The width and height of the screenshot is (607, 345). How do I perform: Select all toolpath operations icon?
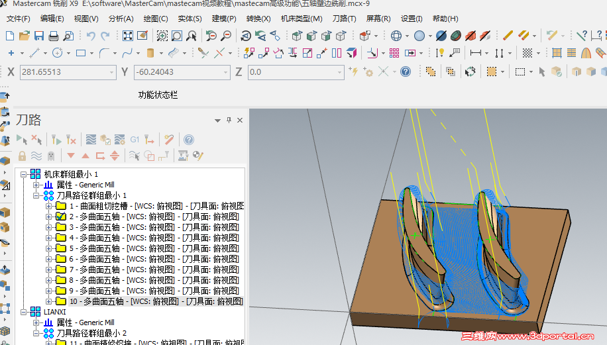[22, 140]
